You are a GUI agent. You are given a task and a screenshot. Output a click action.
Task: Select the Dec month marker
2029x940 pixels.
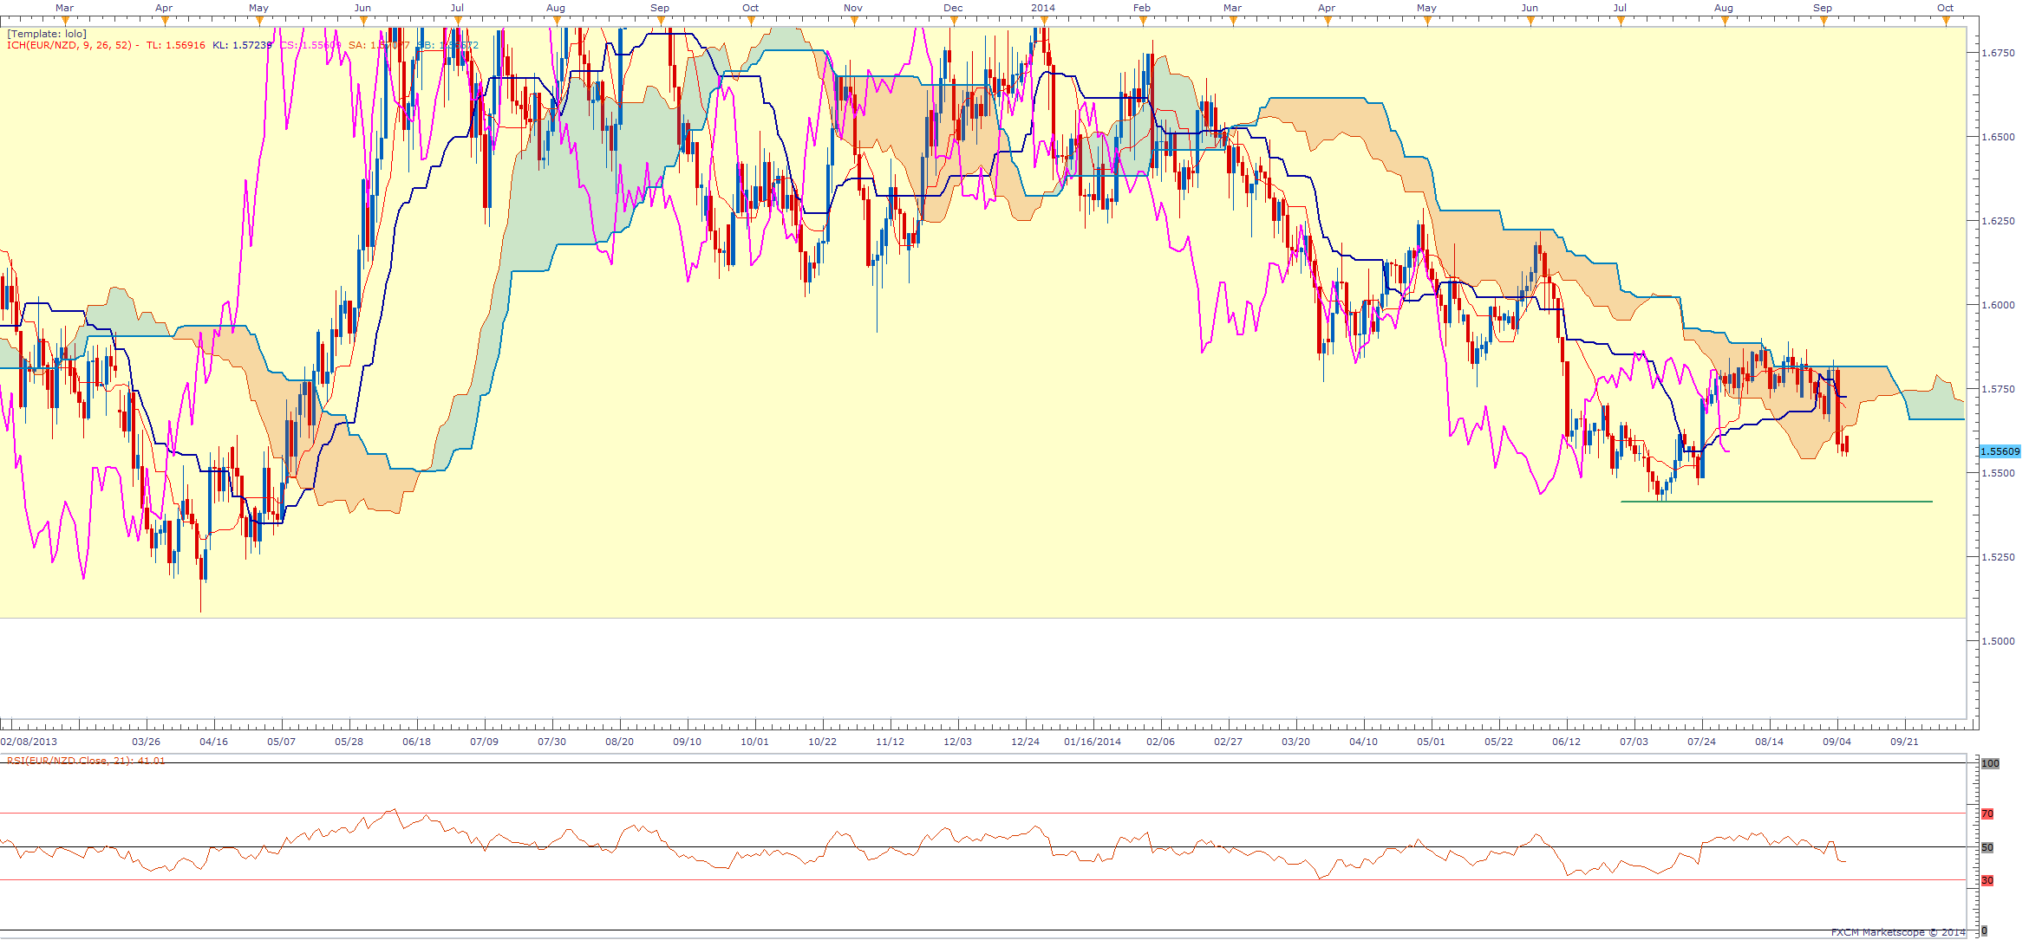[x=953, y=8]
